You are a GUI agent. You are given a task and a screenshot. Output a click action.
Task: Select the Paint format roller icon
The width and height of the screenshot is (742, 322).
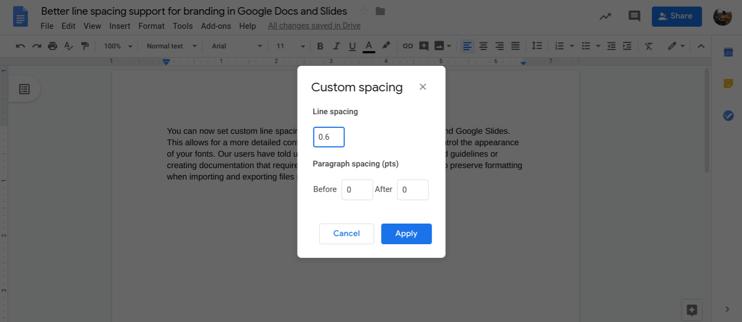coord(84,46)
